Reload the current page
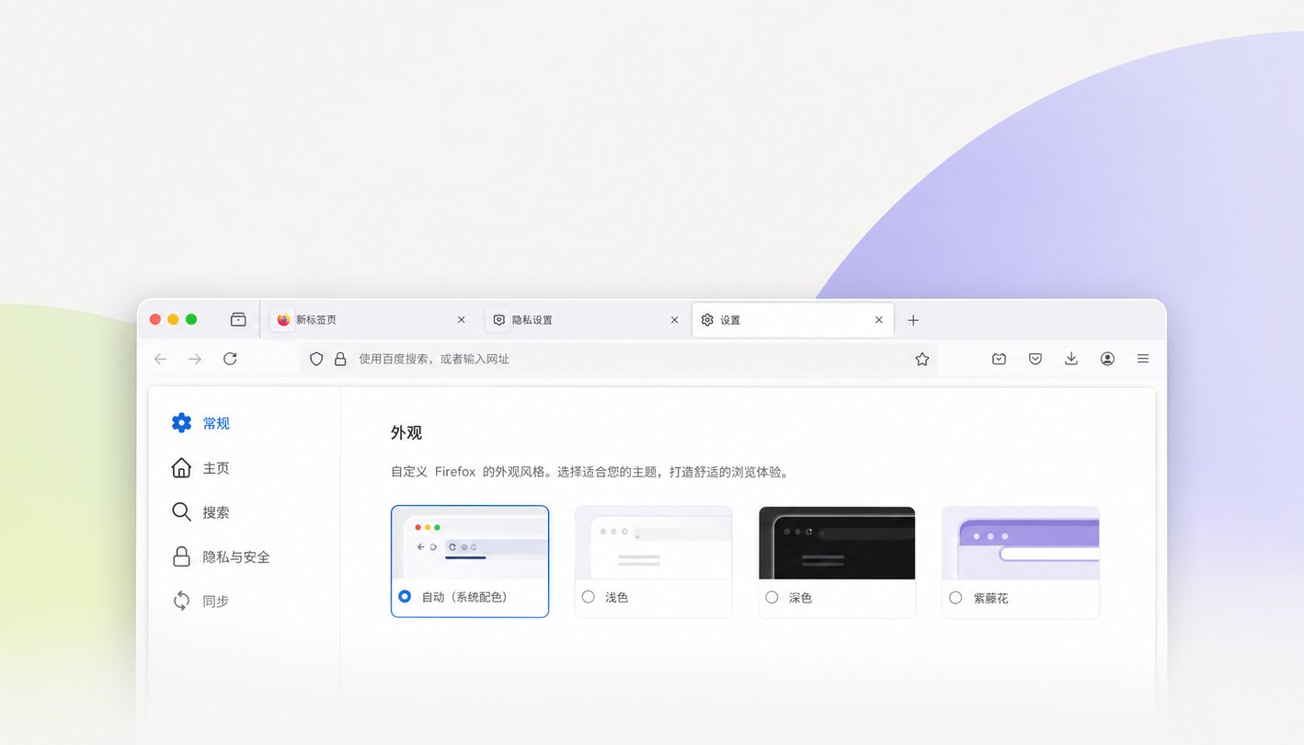The height and width of the screenshot is (745, 1304). click(x=230, y=359)
